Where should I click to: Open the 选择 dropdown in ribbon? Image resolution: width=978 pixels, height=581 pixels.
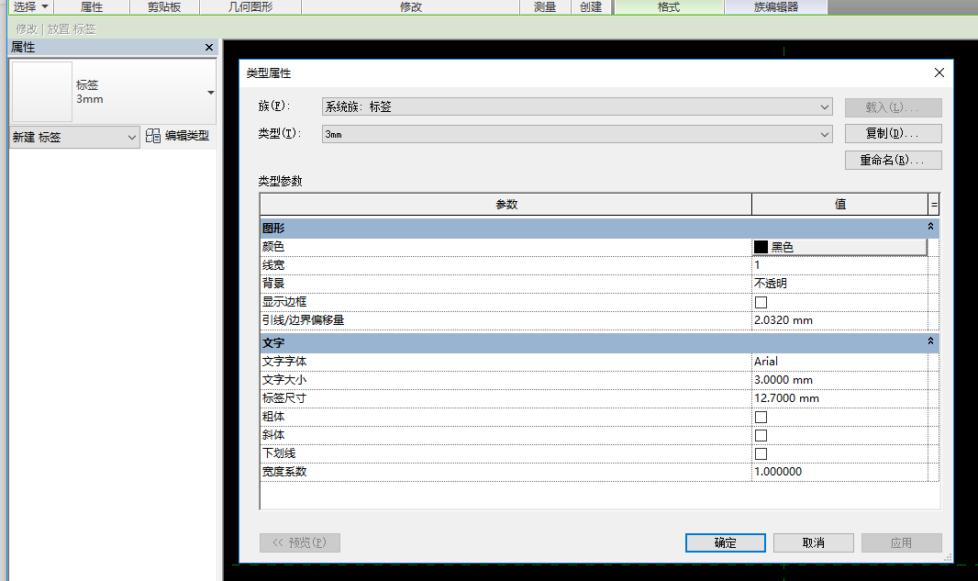30,6
